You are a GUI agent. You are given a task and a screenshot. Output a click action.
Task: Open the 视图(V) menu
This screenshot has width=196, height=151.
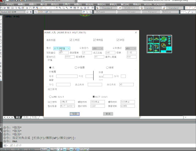click(x=33, y=4)
